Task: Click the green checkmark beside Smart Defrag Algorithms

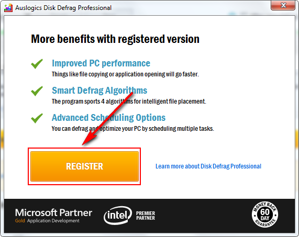Action: point(37,91)
